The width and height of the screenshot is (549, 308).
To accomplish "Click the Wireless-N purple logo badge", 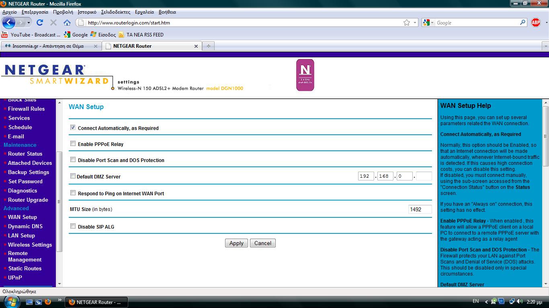I will point(305,75).
